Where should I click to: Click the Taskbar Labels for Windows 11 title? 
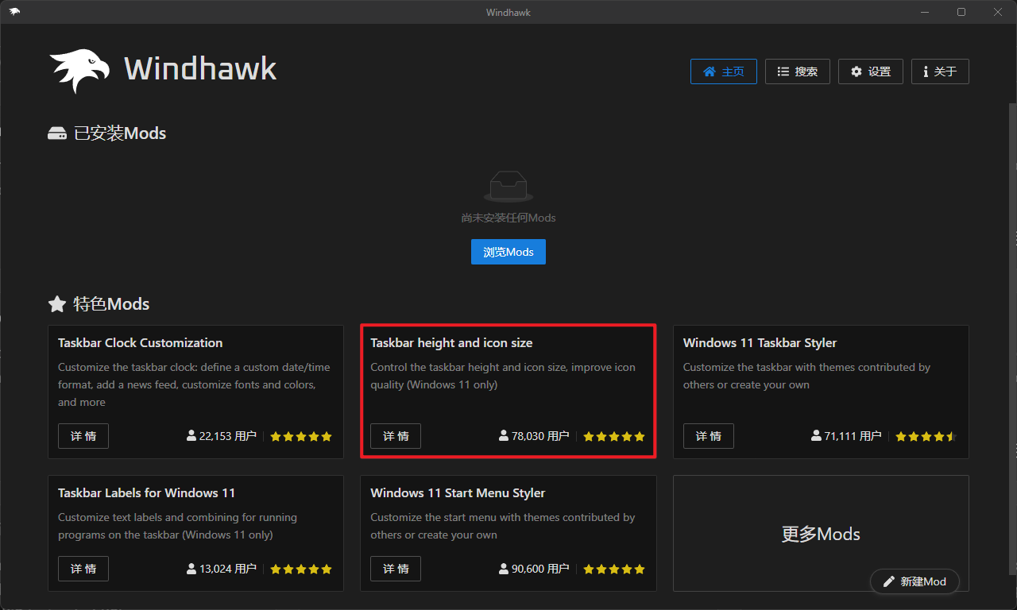click(147, 493)
